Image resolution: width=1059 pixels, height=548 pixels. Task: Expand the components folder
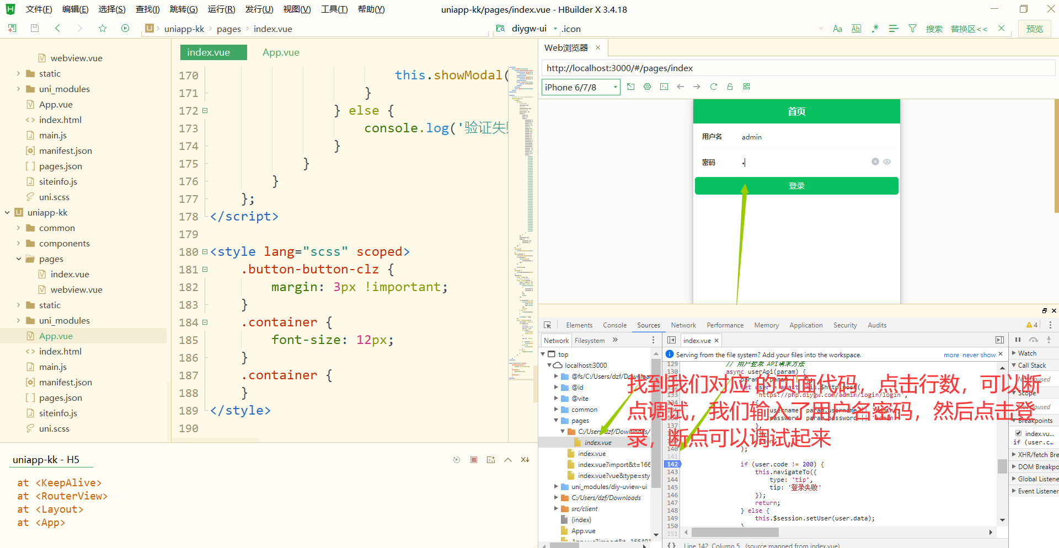coord(18,243)
